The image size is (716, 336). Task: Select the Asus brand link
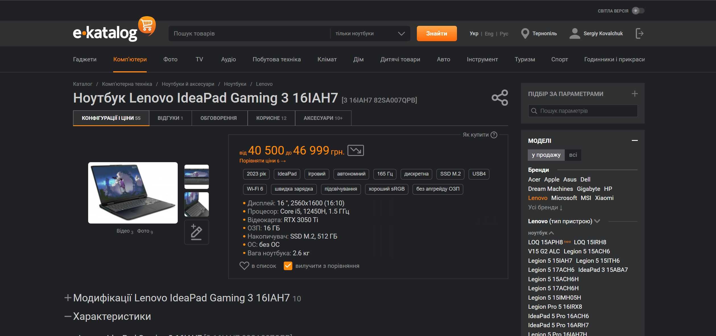point(570,180)
